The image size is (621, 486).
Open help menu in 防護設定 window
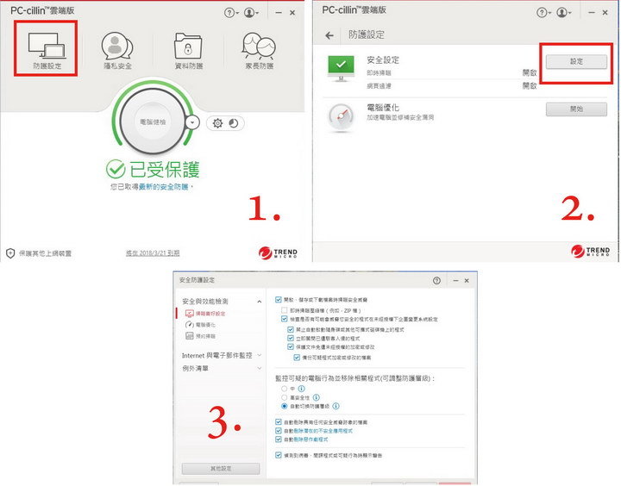click(543, 13)
